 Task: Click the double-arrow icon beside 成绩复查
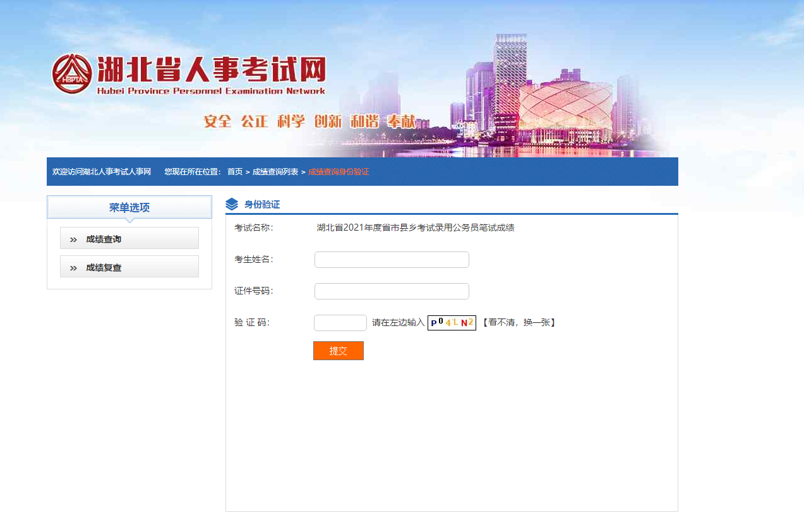click(x=73, y=268)
